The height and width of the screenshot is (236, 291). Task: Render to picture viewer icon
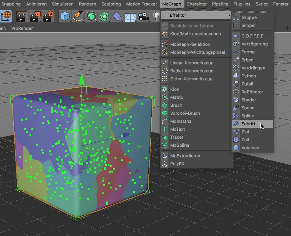point(35,16)
